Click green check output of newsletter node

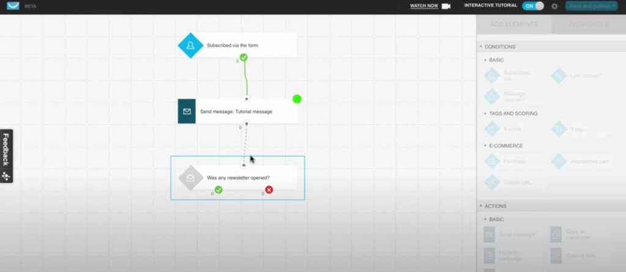(x=218, y=189)
